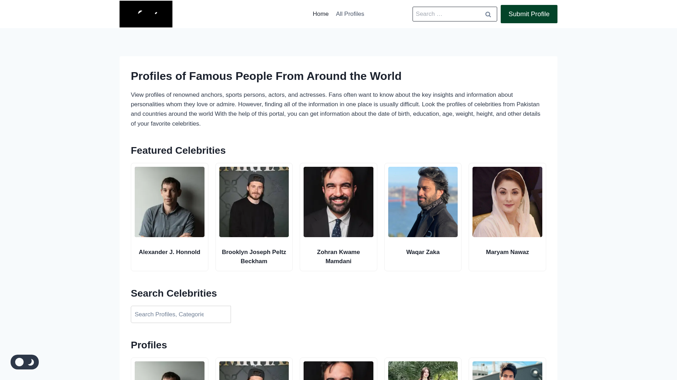This screenshot has width=677, height=380.
Task: Open the All Profiles menu item
Action: [350, 14]
